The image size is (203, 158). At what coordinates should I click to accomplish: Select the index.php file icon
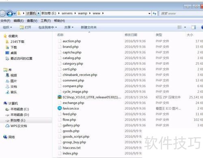(x=60, y=154)
